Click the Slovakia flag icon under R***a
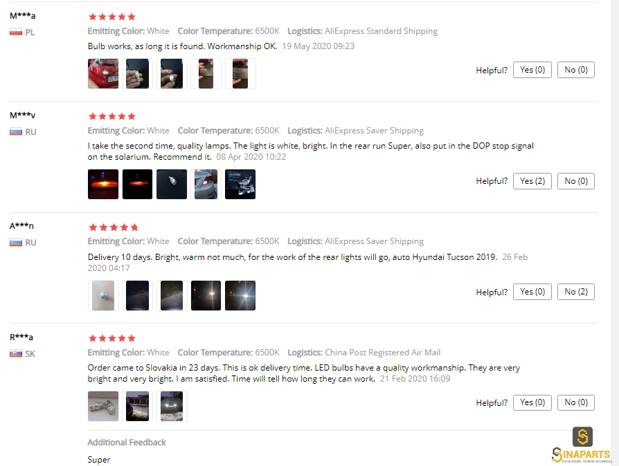 click(16, 353)
